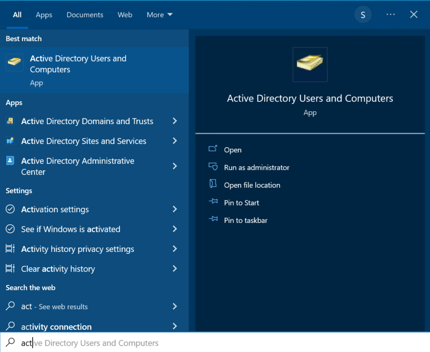The width and height of the screenshot is (430, 352).
Task: Click the Active Directory Domains and Trusts icon
Action: [10, 121]
